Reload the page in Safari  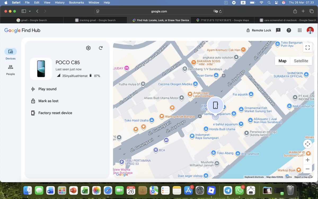click(x=220, y=11)
